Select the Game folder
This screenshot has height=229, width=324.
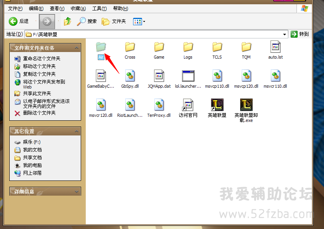point(159,50)
